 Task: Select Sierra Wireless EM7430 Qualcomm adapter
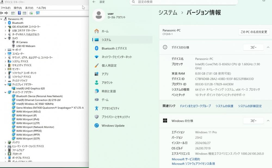click(x=50, y=108)
